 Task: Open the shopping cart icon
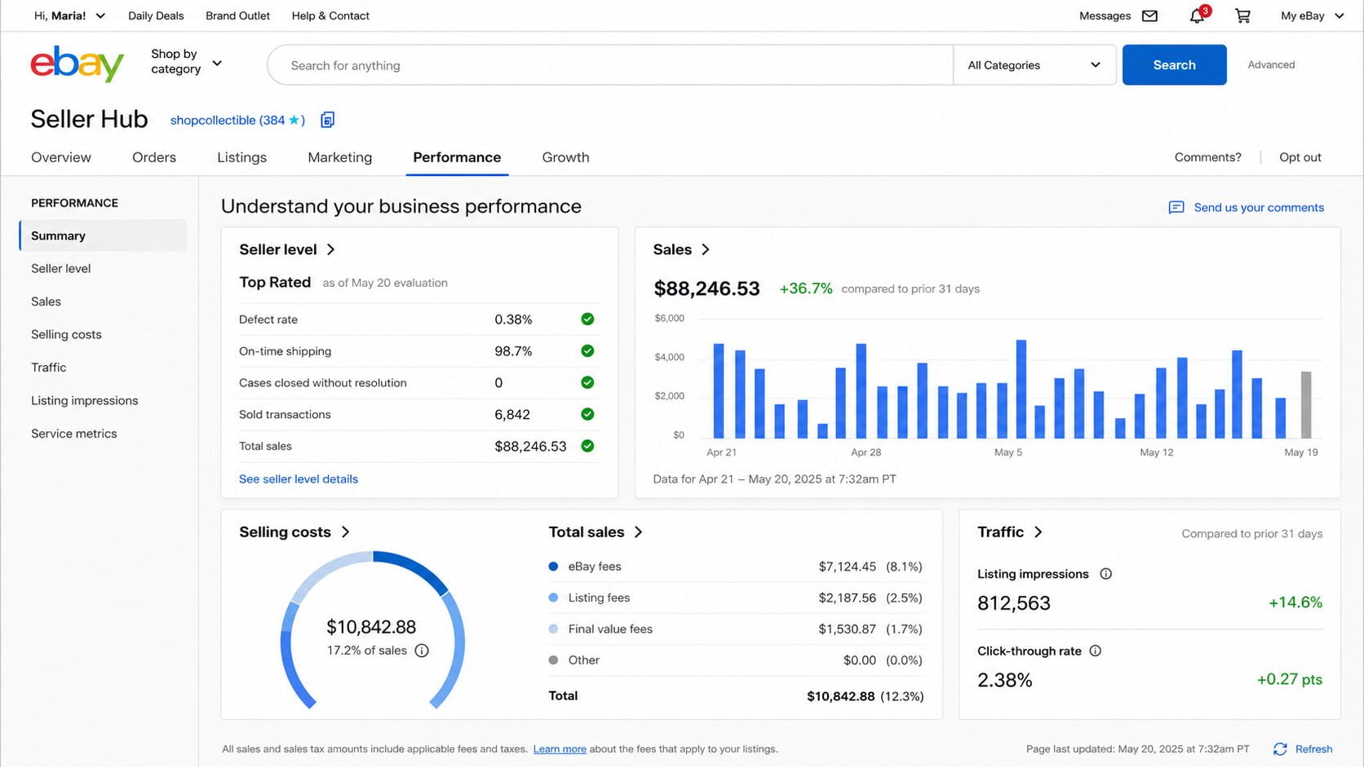tap(1242, 15)
